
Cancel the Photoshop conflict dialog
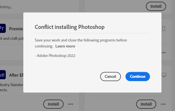coord(110,77)
